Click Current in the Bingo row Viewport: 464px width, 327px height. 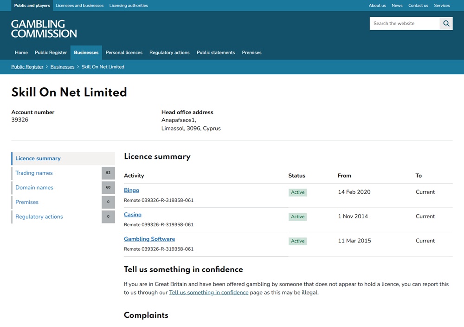[x=425, y=192]
